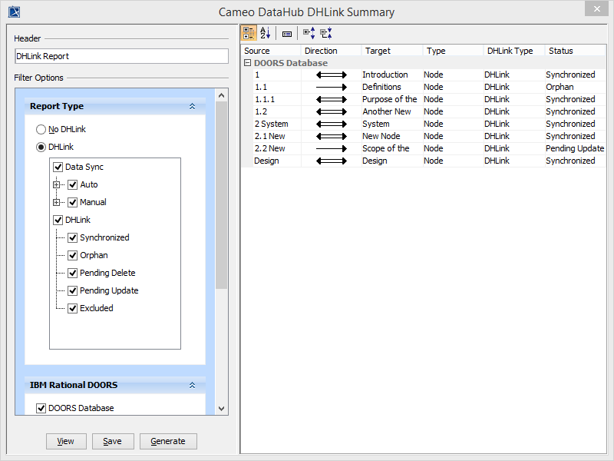Click the Expand all toolbar icon

(x=309, y=33)
